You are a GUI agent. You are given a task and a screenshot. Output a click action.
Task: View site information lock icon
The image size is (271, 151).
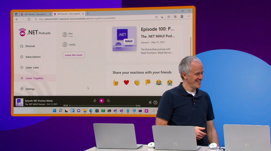(x=36, y=19)
